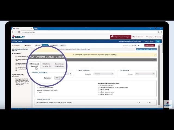Click Importar in the blue toolbar
Screen dimensions: 174x130
pos(147,49)
